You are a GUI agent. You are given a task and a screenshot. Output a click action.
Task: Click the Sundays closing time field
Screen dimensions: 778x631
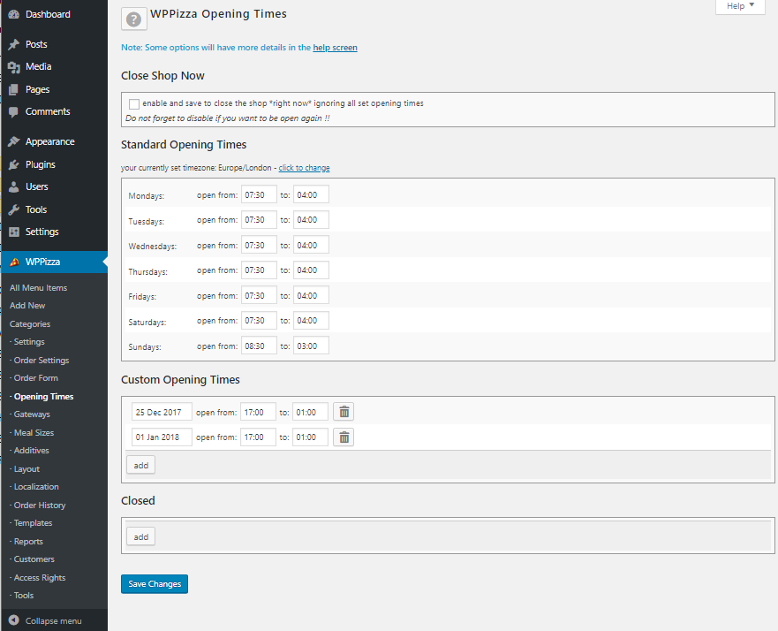click(x=311, y=346)
